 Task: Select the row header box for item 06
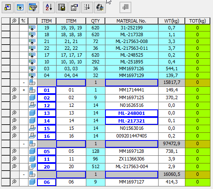pyautogui.click(x=6, y=182)
